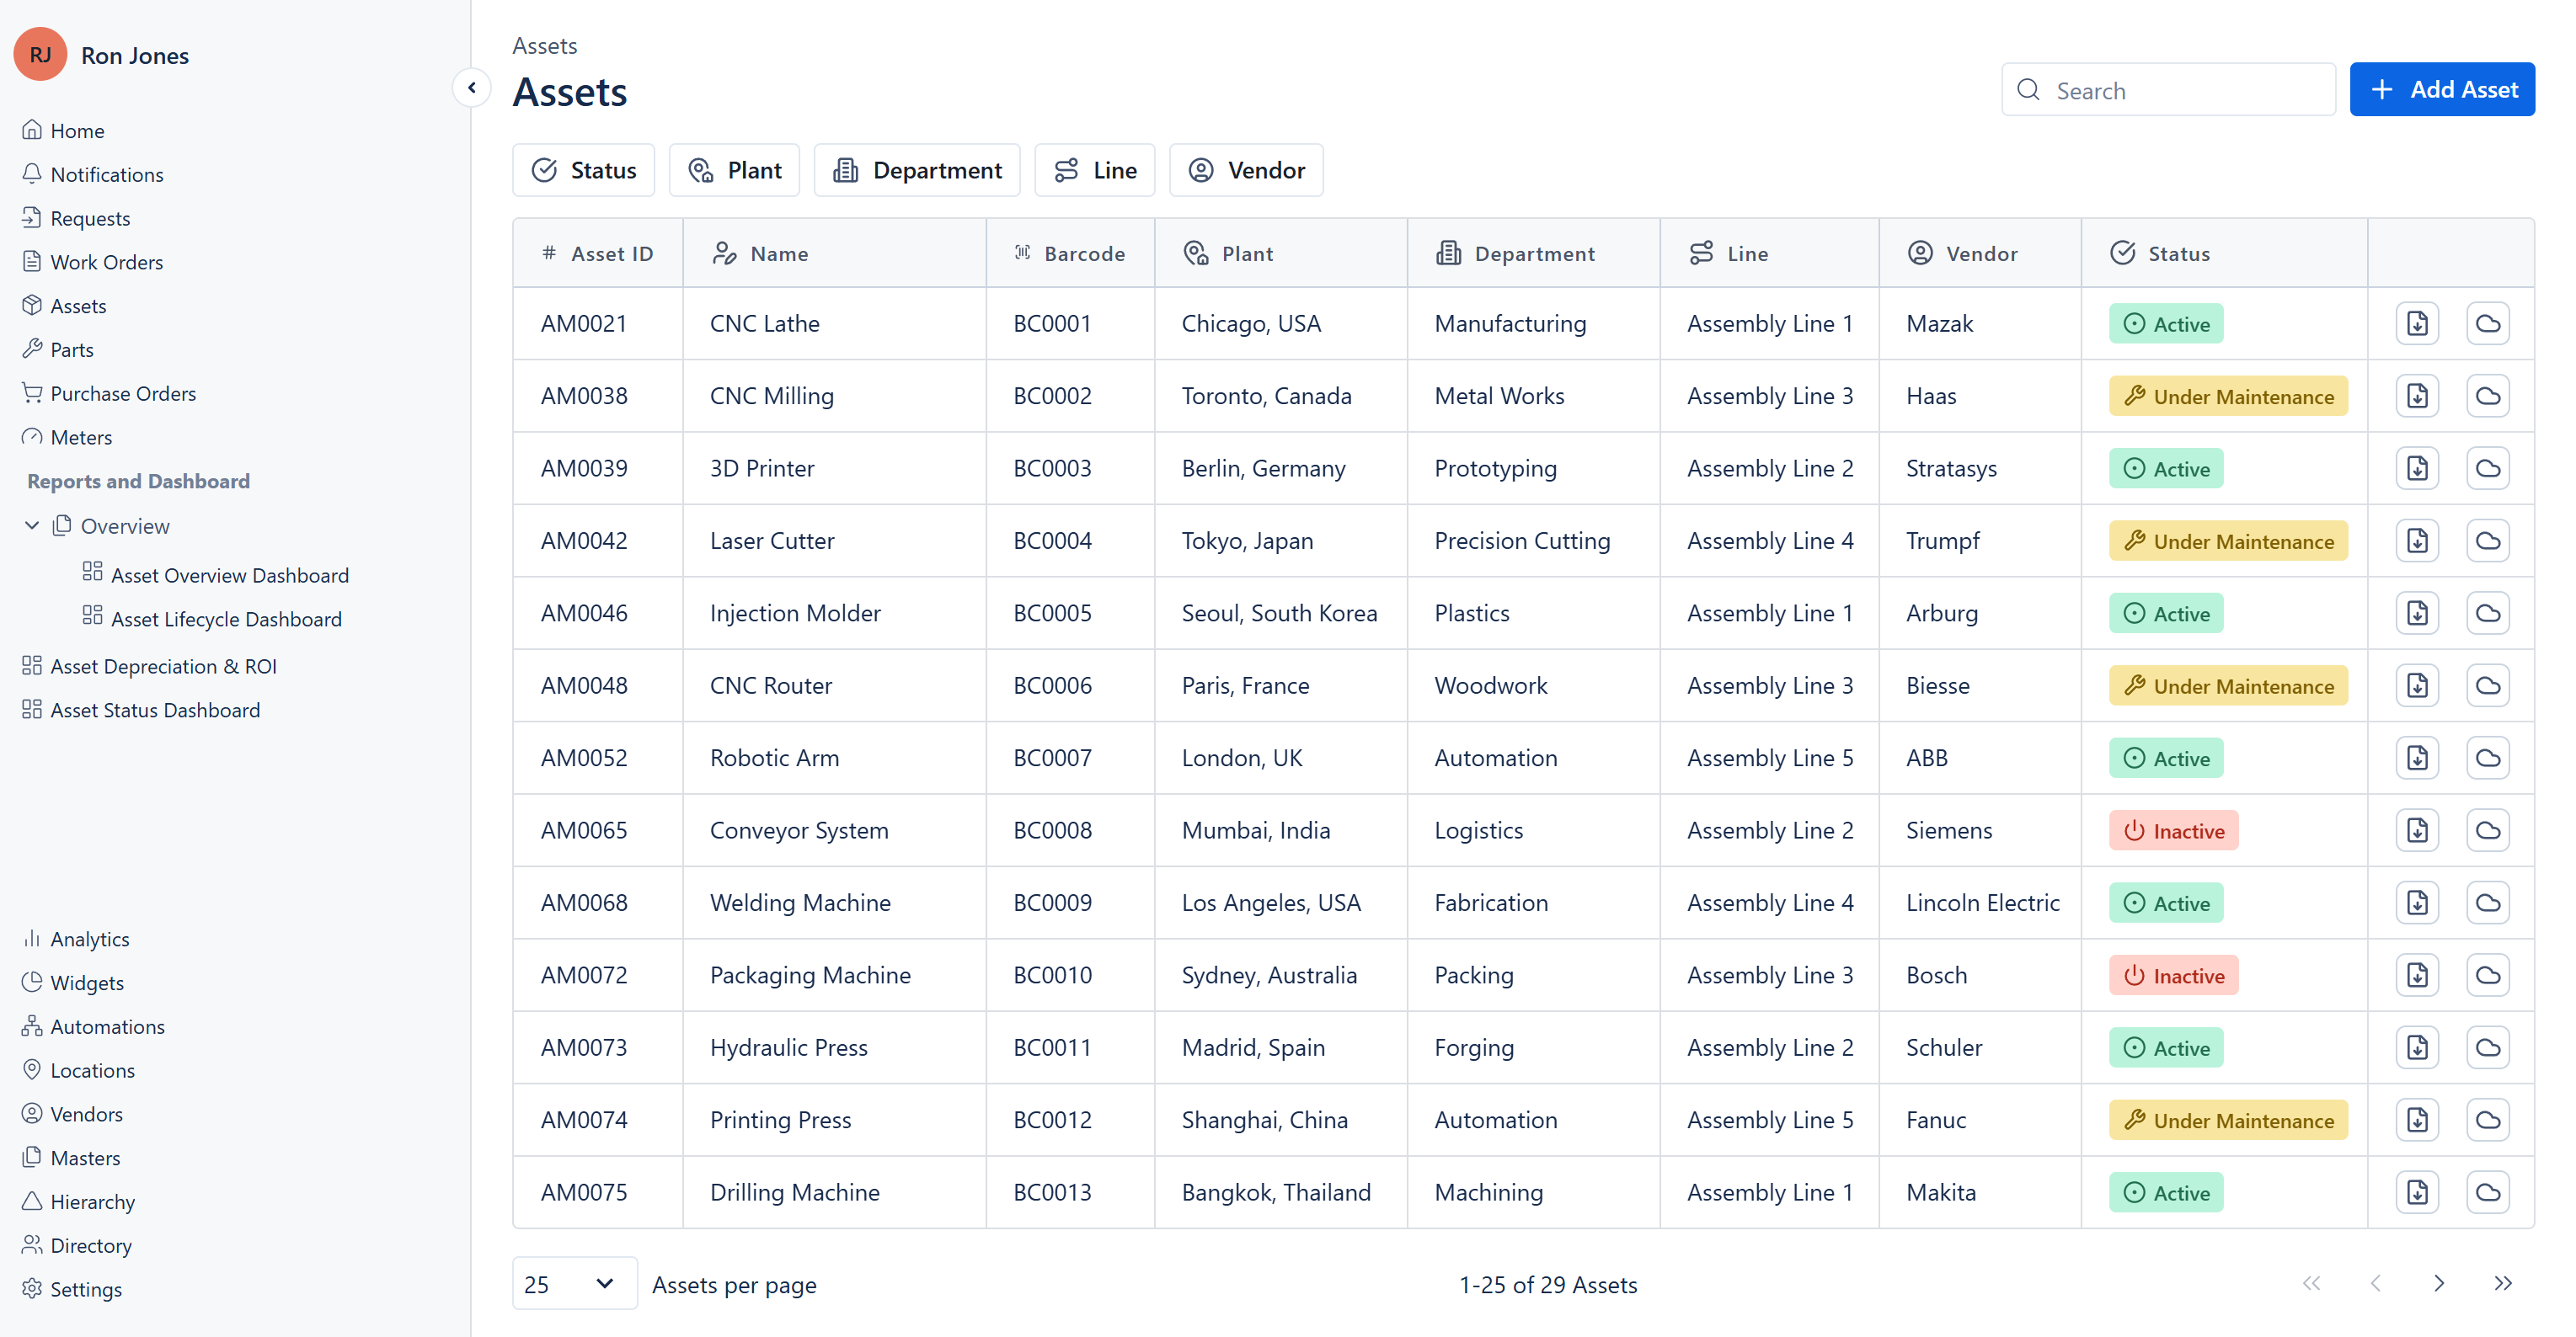Click the download icon for CNC Milling row

click(2417, 397)
